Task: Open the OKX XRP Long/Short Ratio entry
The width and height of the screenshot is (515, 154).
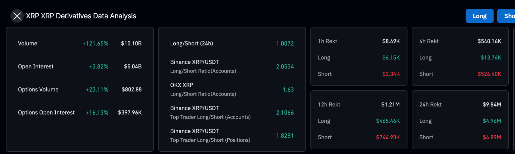Action: [203, 89]
